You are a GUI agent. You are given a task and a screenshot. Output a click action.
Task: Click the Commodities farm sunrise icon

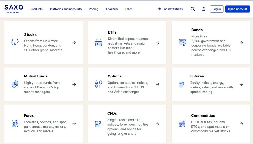(x=182, y=124)
